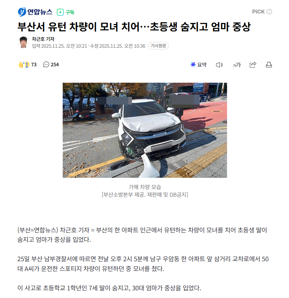
Task: Open font size 가가 setting
Action: (x=237, y=65)
